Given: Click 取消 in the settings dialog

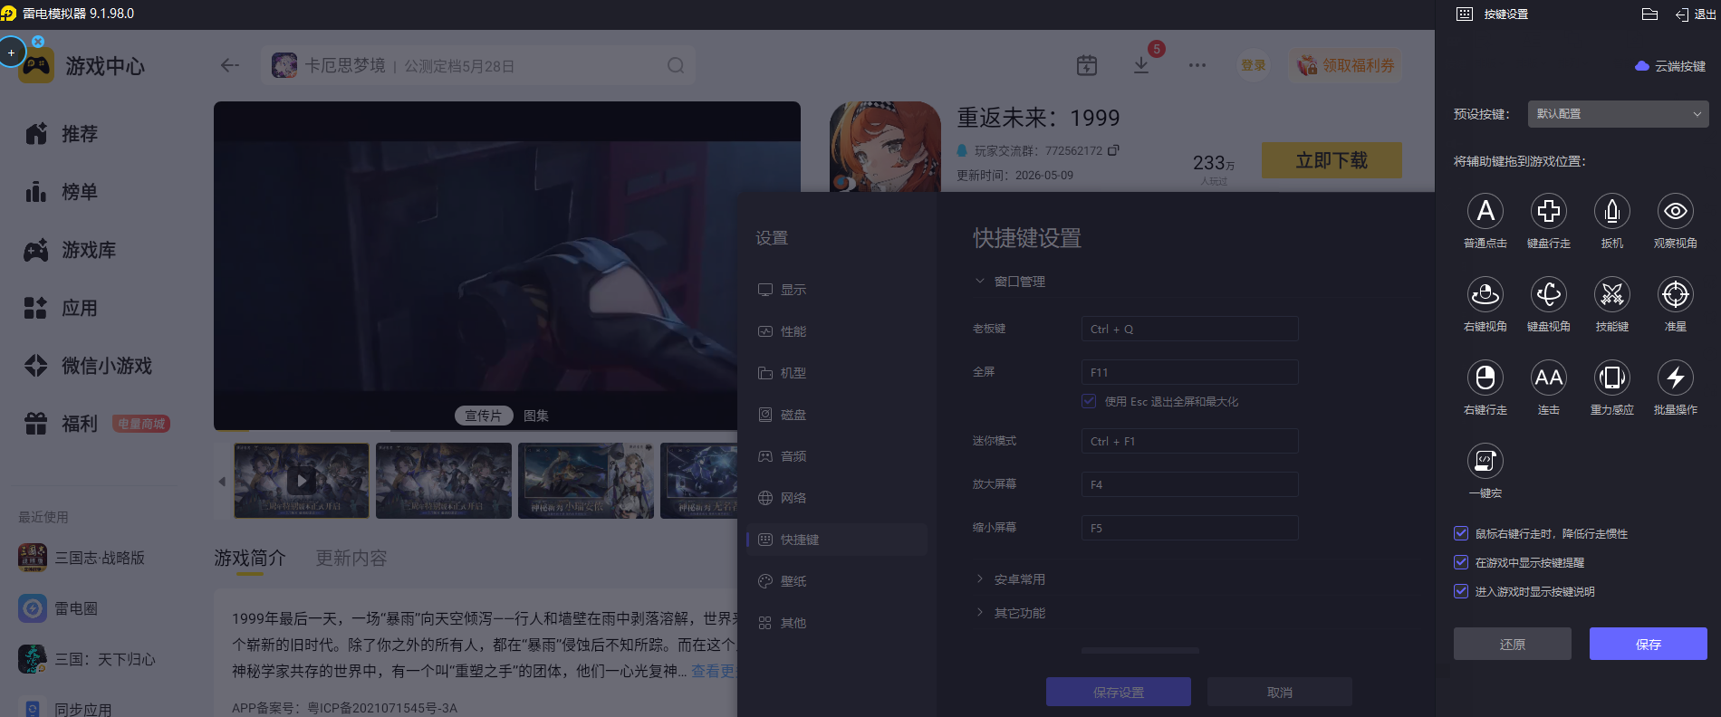Looking at the screenshot, I should (x=1280, y=693).
